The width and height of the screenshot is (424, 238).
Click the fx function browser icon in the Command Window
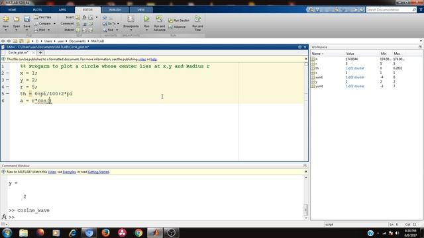[4, 217]
